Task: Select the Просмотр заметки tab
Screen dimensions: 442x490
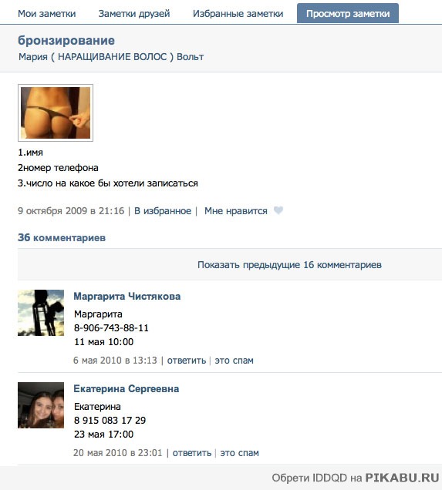Action: 348,13
